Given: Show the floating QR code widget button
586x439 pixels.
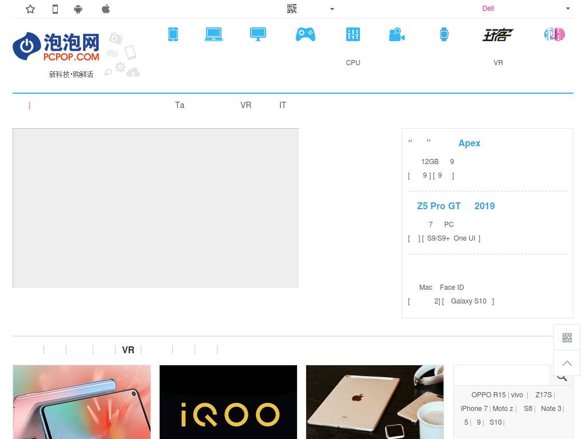Looking at the screenshot, I should click(567, 337).
